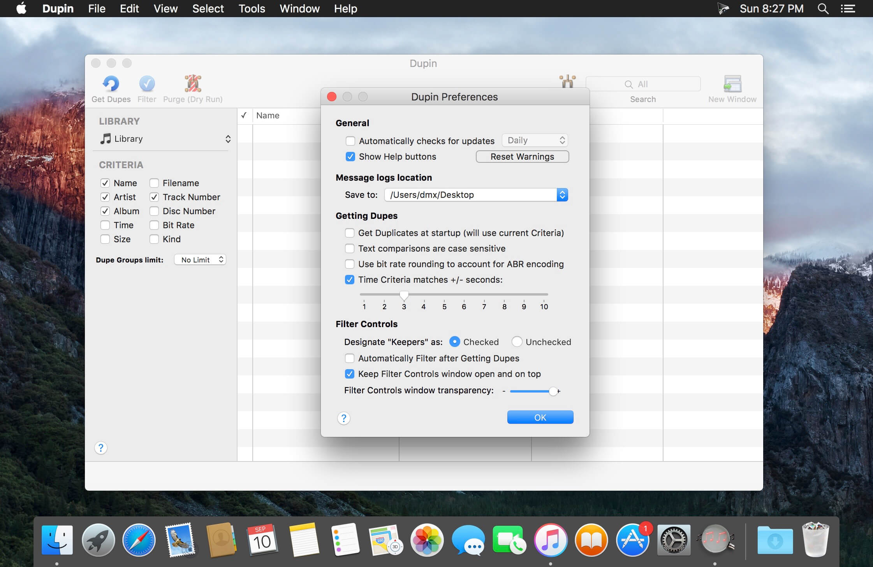Open Launchpad from the Dock
The height and width of the screenshot is (567, 873).
coord(98,540)
